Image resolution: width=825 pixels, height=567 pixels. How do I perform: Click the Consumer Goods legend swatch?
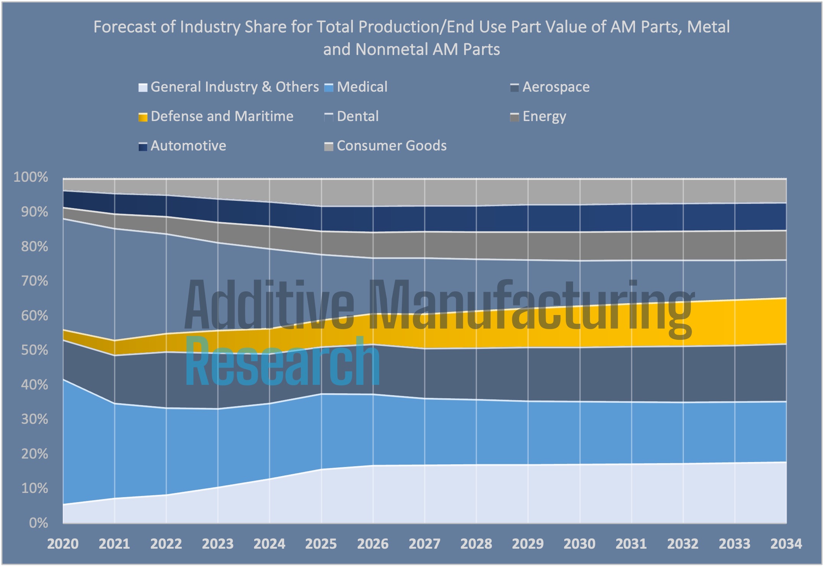pyautogui.click(x=328, y=146)
